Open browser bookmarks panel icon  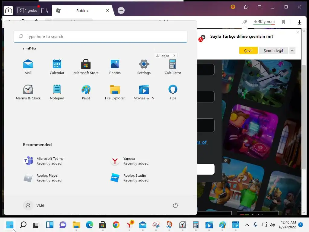[x=246, y=7]
